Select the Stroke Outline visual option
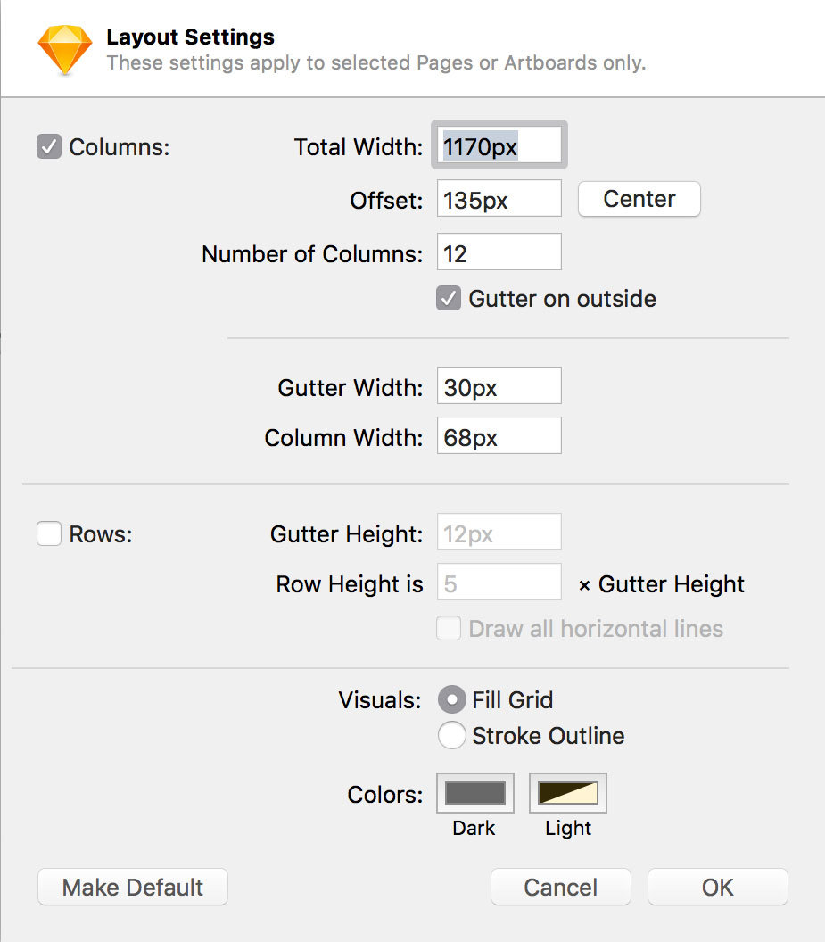 click(452, 735)
